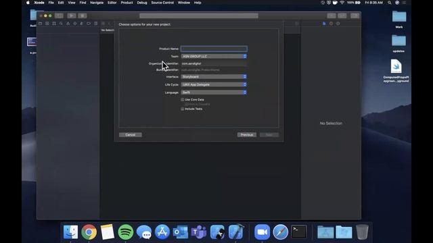Open the Window menu
Screen dimensions: 433x243
(183, 3)
